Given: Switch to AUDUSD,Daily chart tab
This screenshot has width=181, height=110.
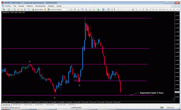Looking at the screenshot, I should click(62, 105).
